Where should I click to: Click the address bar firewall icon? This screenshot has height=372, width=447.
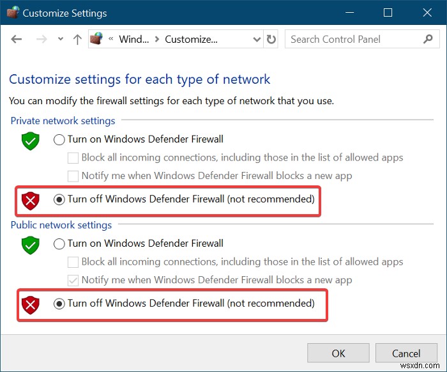pos(96,40)
